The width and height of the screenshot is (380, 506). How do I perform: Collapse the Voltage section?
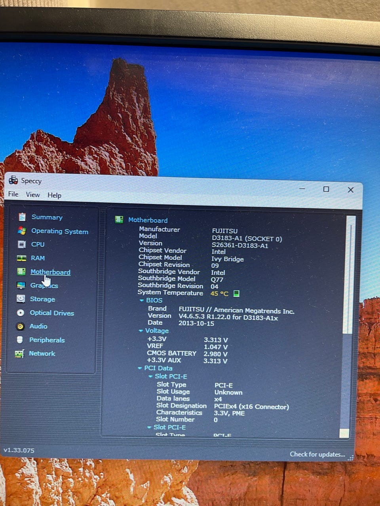[141, 330]
